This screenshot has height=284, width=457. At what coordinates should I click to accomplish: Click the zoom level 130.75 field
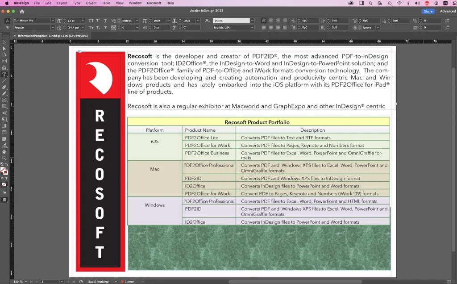coord(18,282)
